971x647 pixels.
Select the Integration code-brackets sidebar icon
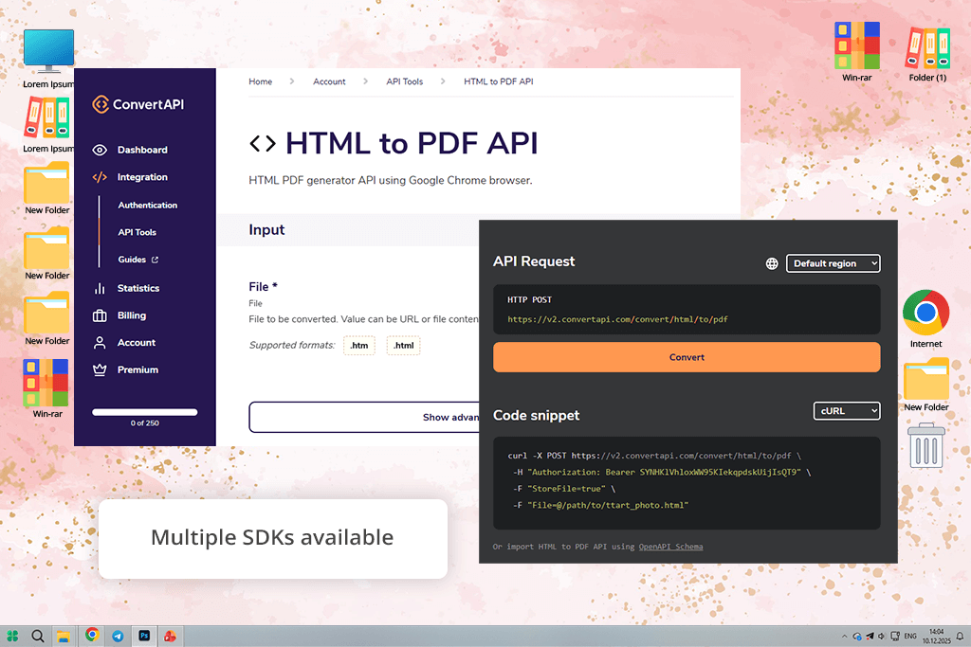tap(100, 177)
